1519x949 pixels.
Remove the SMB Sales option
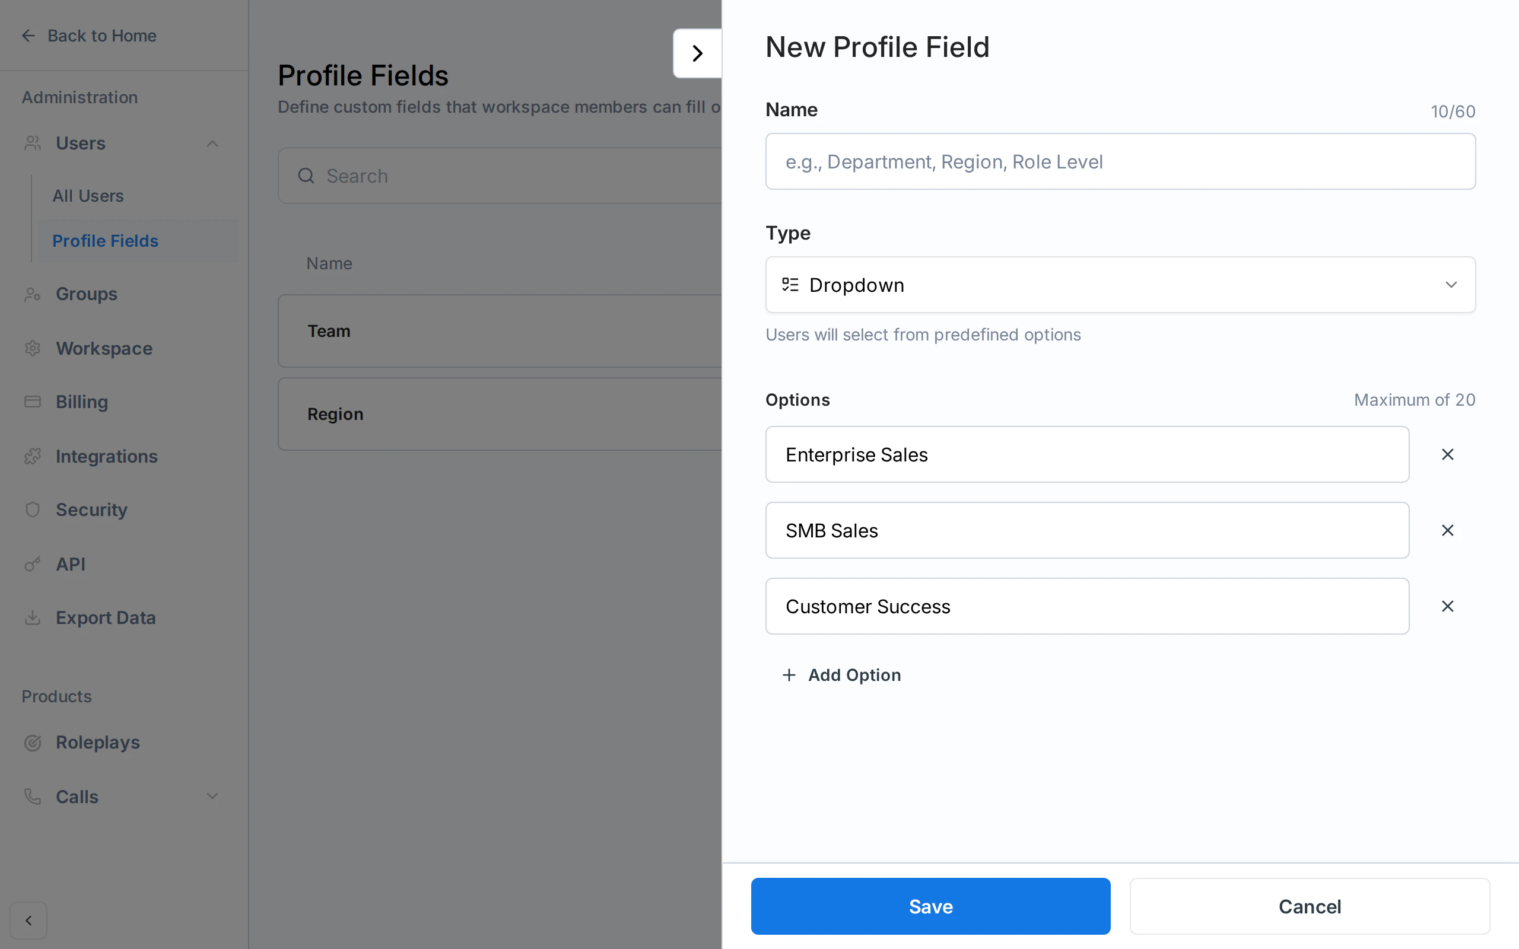(1447, 530)
